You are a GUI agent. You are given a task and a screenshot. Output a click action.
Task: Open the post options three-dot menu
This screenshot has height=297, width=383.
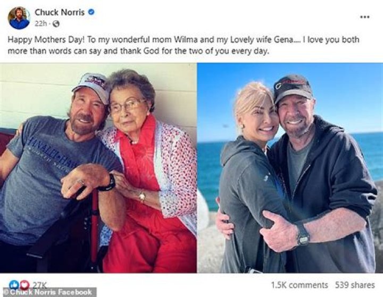tap(364, 16)
